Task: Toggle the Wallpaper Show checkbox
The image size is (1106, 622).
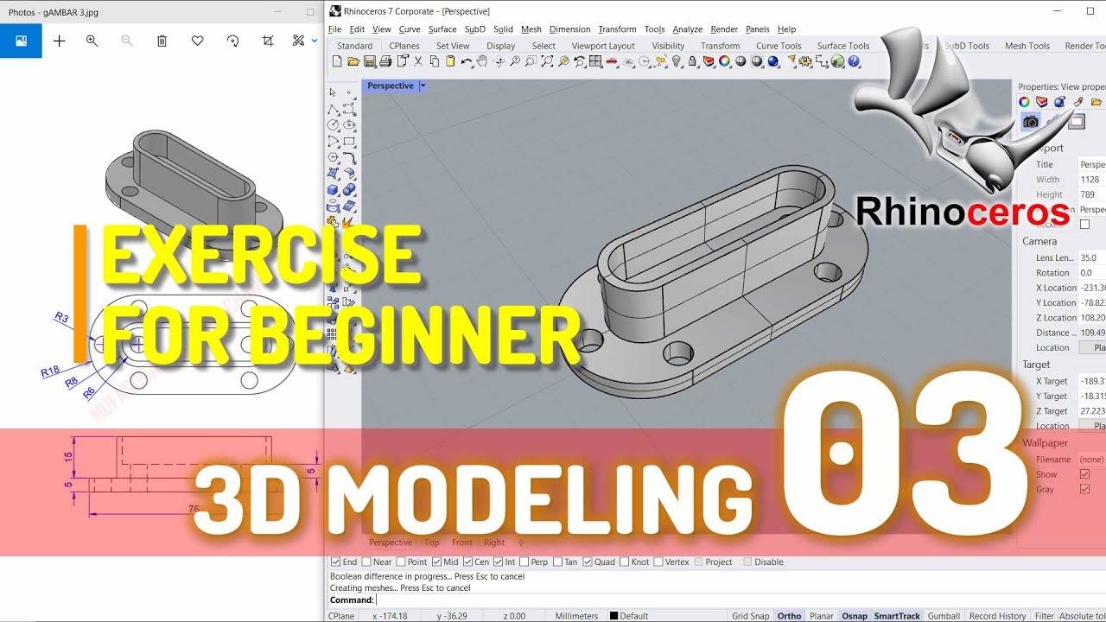Action: tap(1085, 474)
